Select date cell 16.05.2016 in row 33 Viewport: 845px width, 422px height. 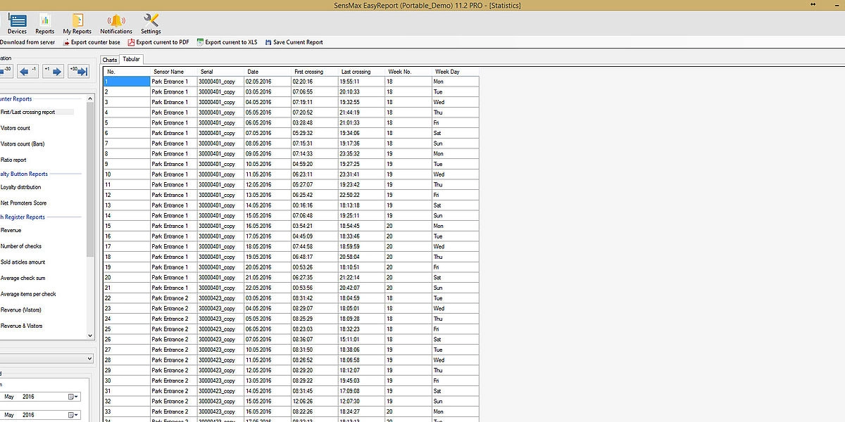(x=268, y=411)
